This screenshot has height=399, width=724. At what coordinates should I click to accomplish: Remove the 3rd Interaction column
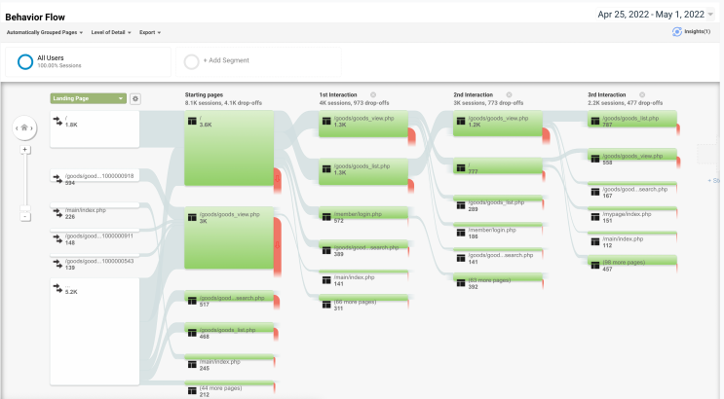642,94
